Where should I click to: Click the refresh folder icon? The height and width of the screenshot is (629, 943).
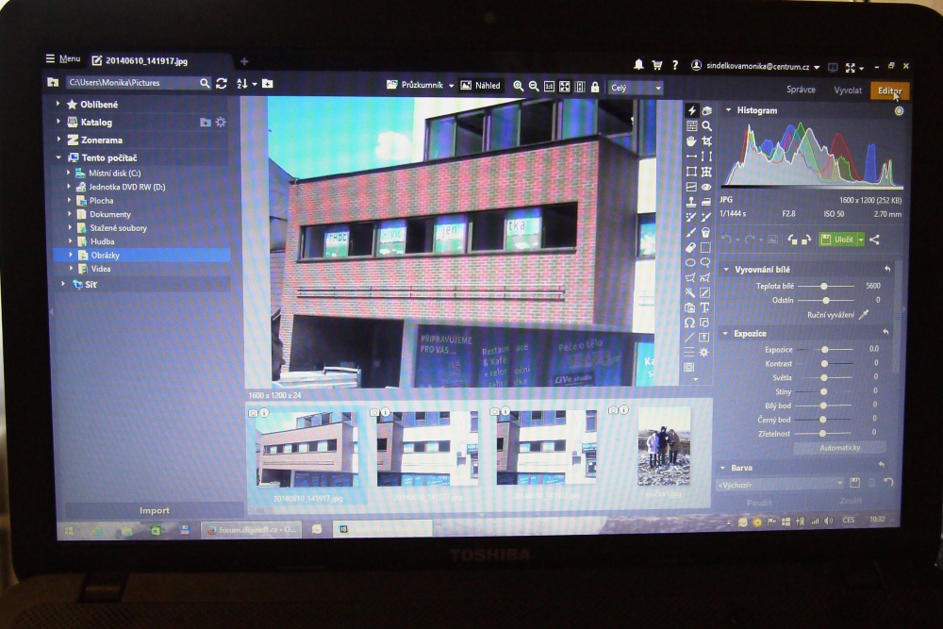[222, 83]
